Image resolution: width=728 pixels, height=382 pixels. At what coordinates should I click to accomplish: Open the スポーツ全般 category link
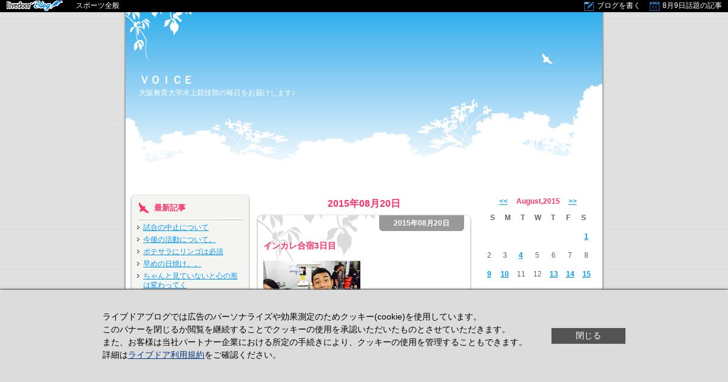pyautogui.click(x=98, y=5)
